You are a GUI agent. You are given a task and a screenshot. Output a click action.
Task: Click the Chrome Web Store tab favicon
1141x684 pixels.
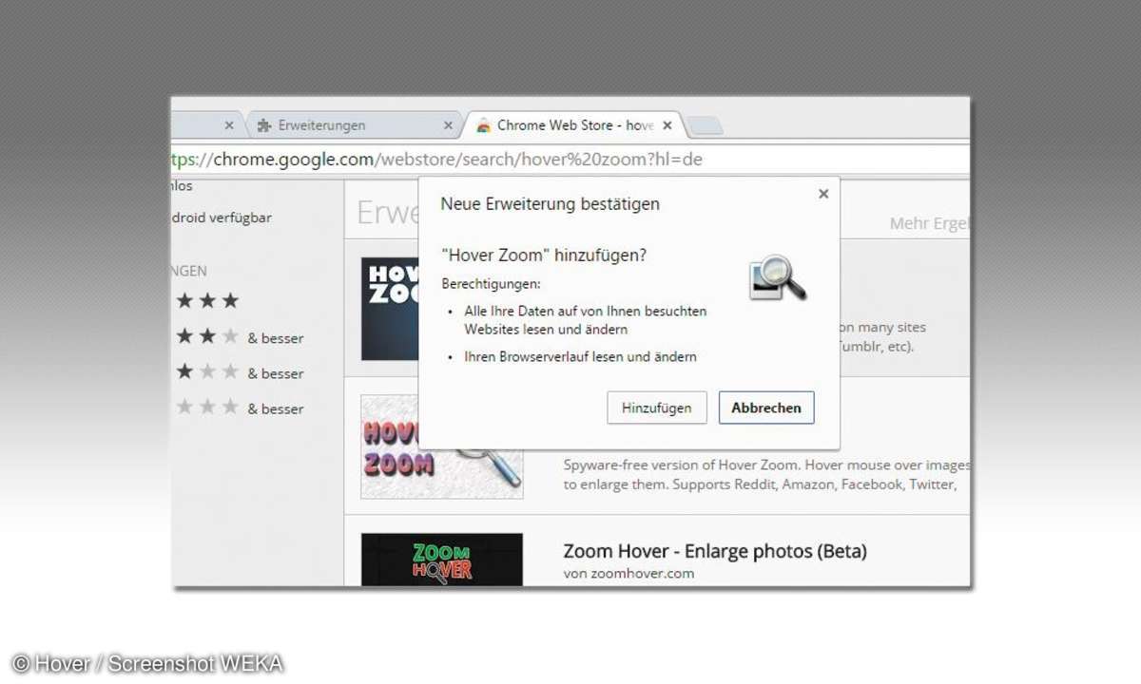coord(483,125)
